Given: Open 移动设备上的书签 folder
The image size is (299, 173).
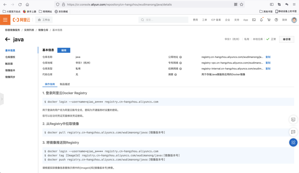Looking at the screenshot, I should coord(286,11).
